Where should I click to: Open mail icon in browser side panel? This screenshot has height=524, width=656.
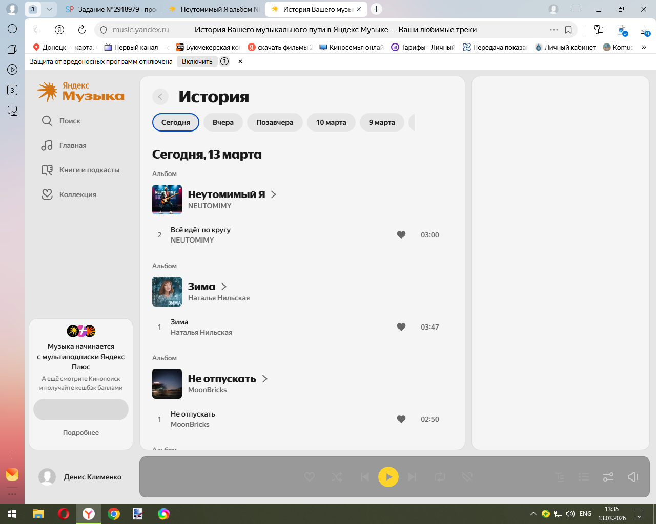click(12, 474)
